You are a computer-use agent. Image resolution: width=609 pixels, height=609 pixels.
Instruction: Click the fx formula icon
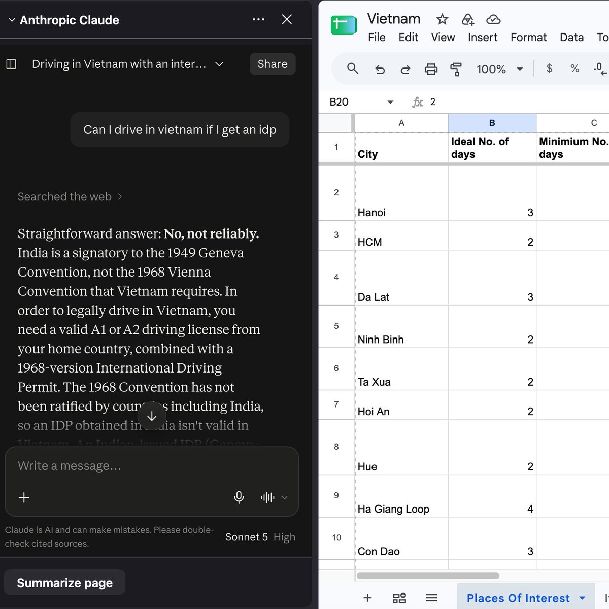tap(418, 102)
